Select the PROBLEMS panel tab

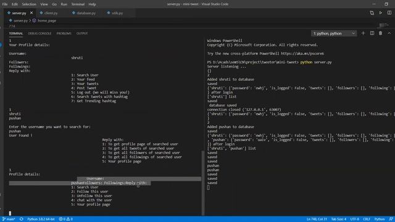coord(64,33)
